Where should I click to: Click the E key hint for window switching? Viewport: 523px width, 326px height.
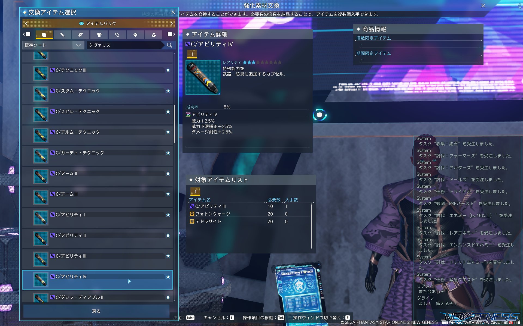348,318
